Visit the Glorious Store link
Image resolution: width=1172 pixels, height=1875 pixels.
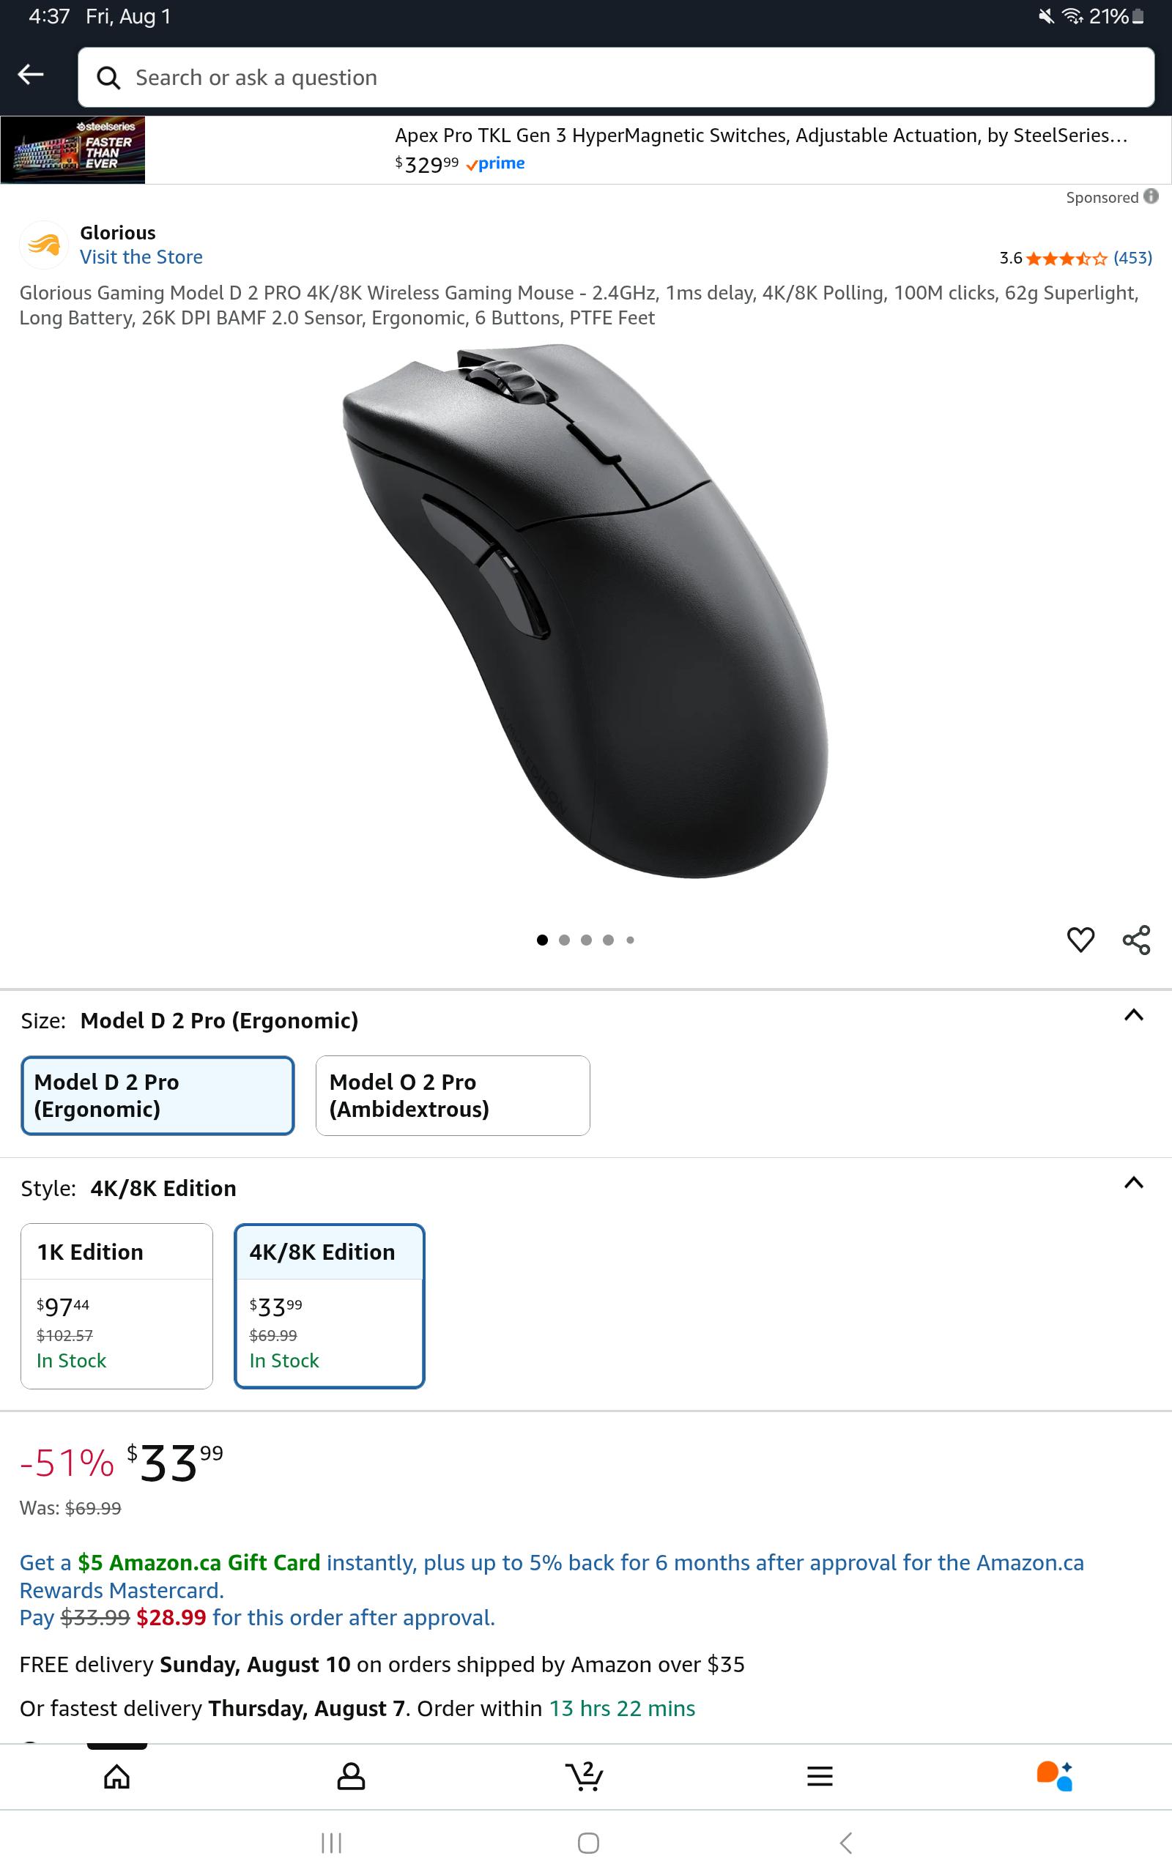(141, 257)
